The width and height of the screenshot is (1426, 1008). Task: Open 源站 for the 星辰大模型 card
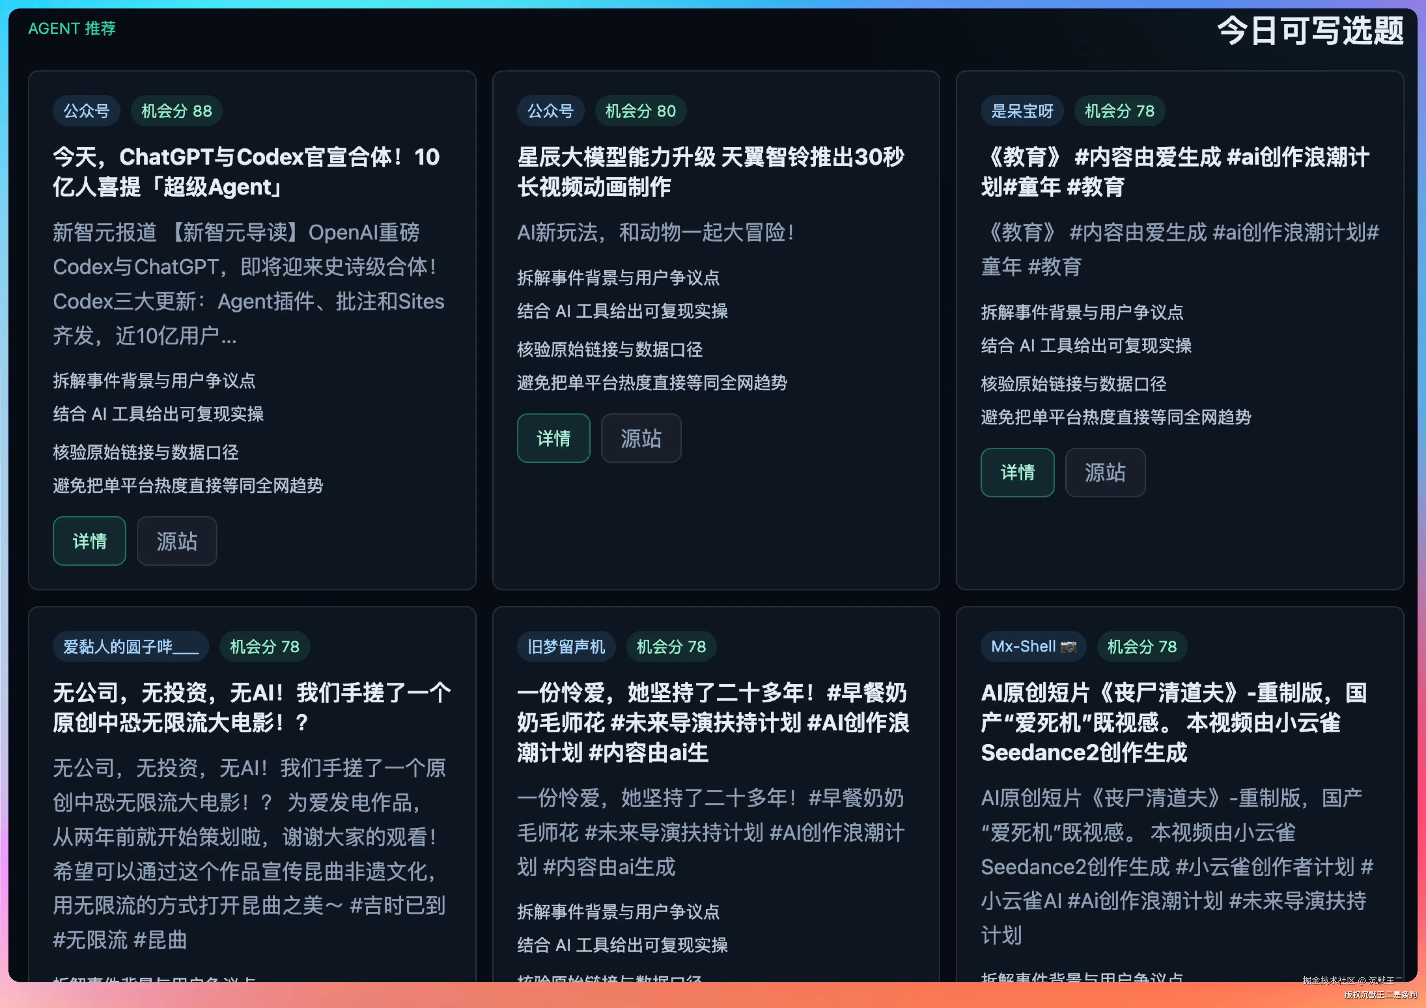[x=641, y=438]
